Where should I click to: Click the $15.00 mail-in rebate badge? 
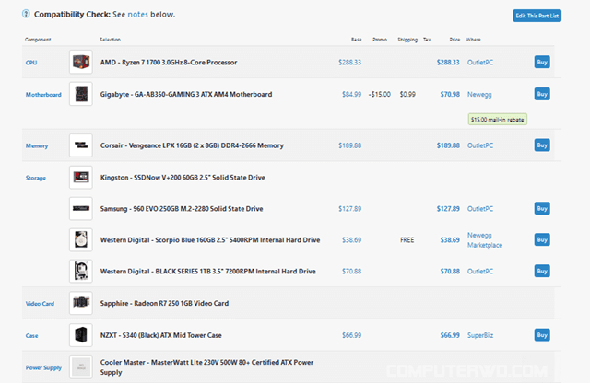(x=498, y=119)
